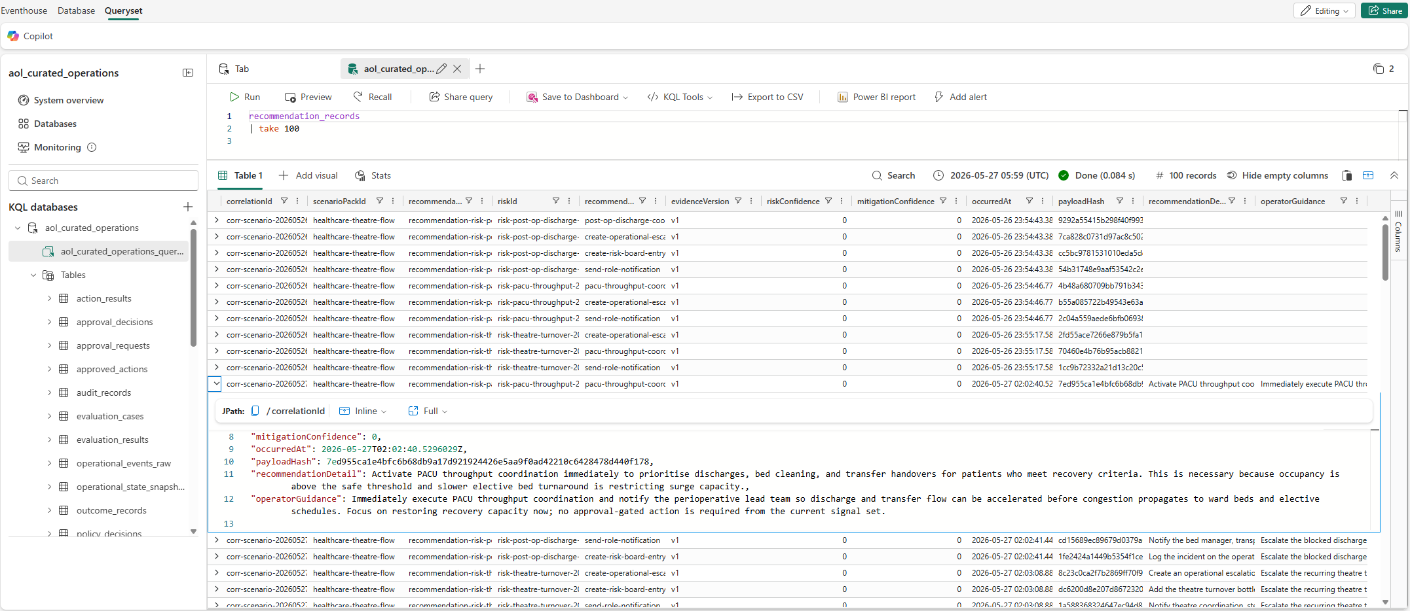This screenshot has height=611, width=1410.
Task: Copy results using the clipboard icon
Action: 1347,175
